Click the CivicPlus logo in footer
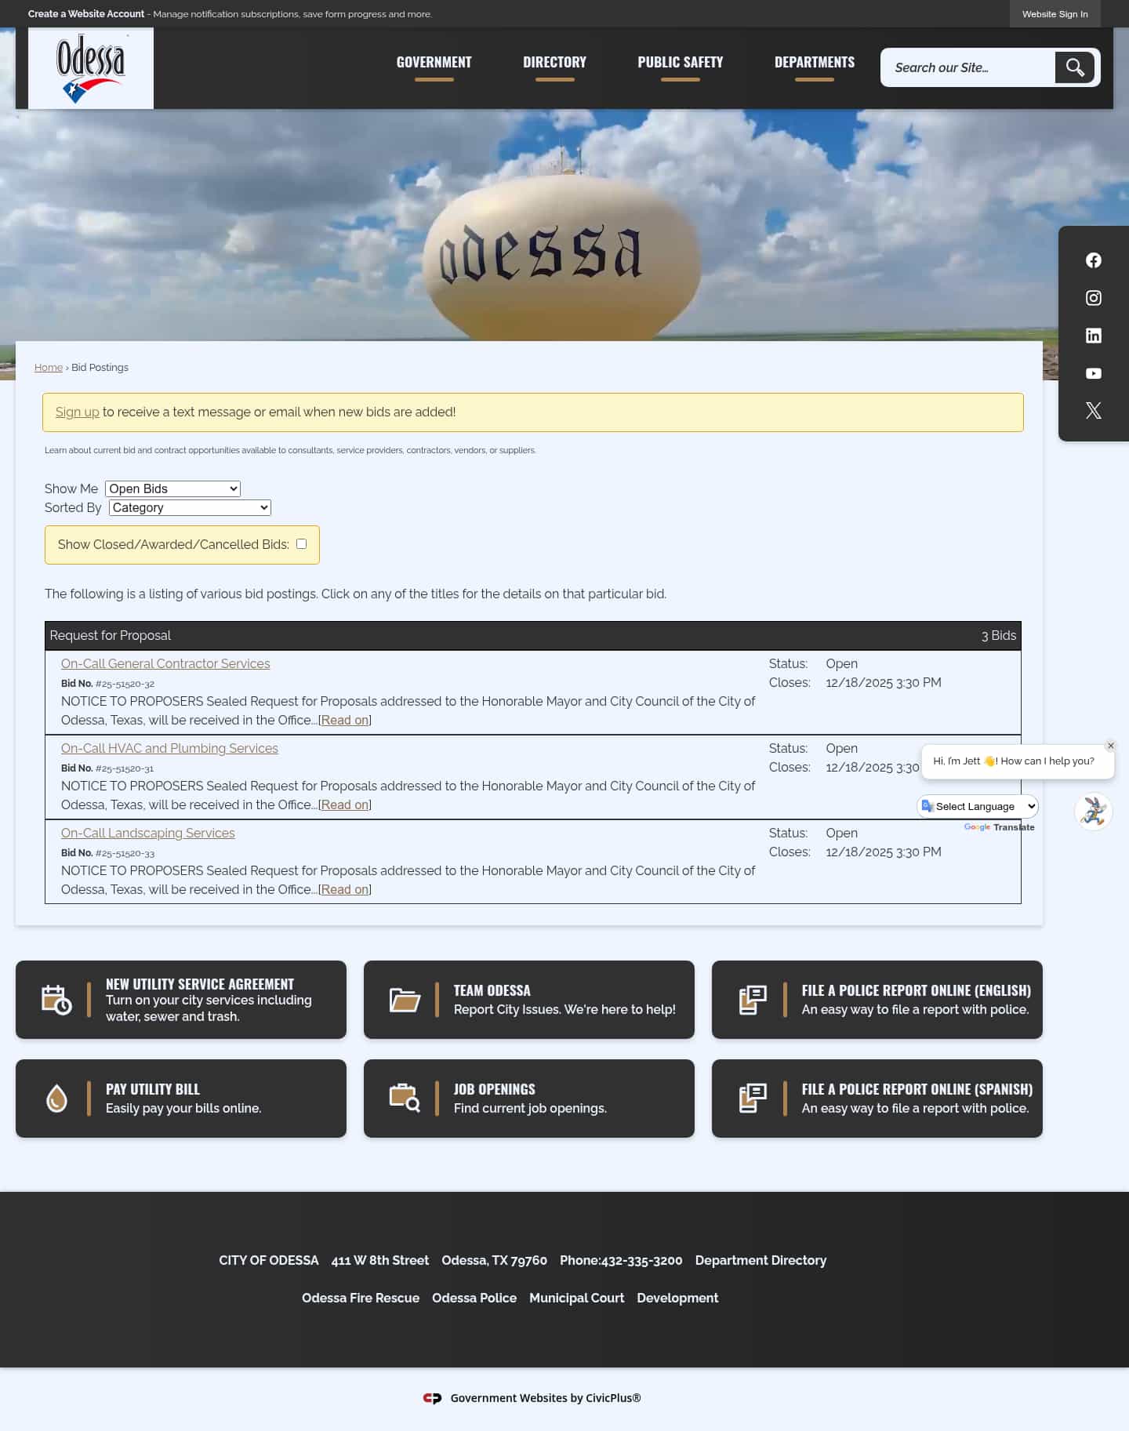Viewport: 1129px width, 1431px height. pyautogui.click(x=432, y=1398)
